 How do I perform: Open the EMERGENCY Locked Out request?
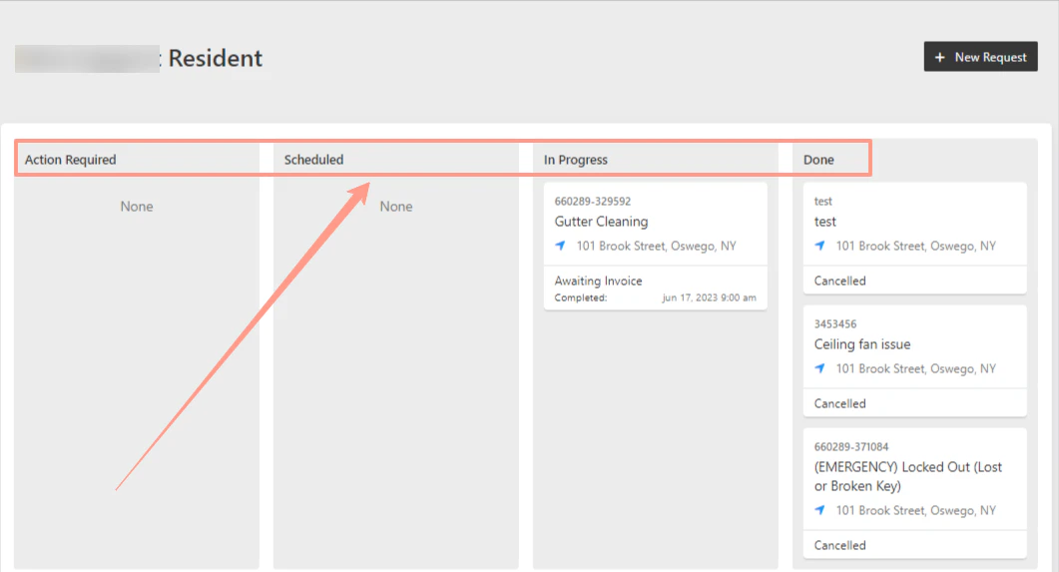914,493
